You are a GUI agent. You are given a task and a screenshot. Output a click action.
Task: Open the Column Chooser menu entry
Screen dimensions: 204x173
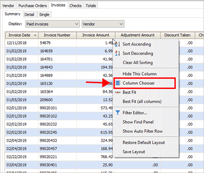click(x=144, y=83)
